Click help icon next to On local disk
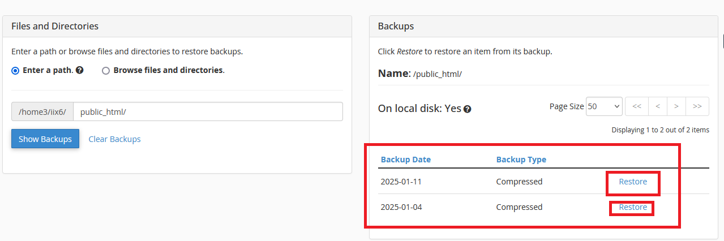 click(x=468, y=109)
